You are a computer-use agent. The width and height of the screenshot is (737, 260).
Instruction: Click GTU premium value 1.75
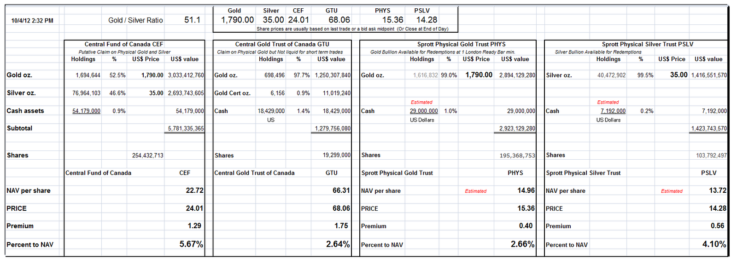(x=341, y=226)
